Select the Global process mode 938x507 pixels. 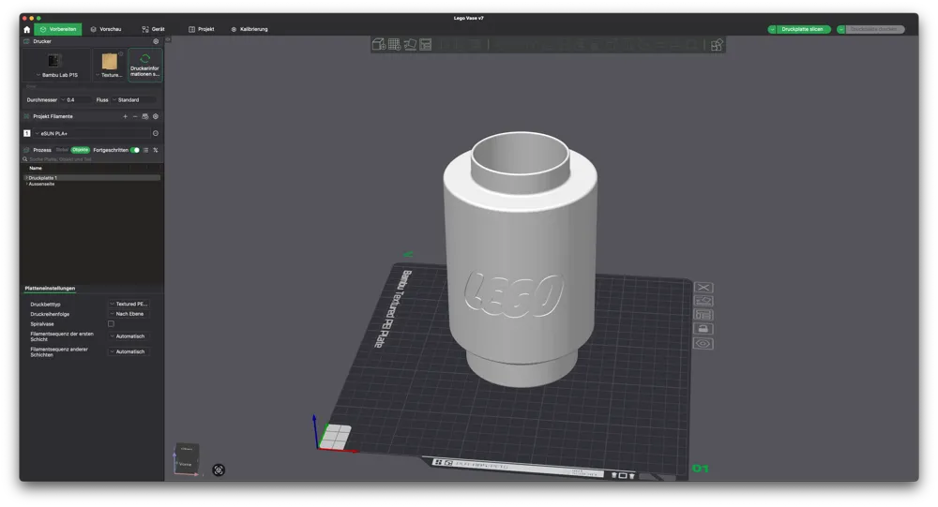pos(62,150)
